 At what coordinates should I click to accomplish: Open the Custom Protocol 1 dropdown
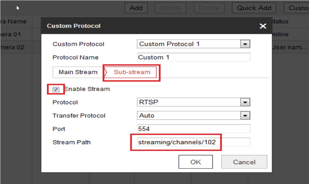click(245, 44)
